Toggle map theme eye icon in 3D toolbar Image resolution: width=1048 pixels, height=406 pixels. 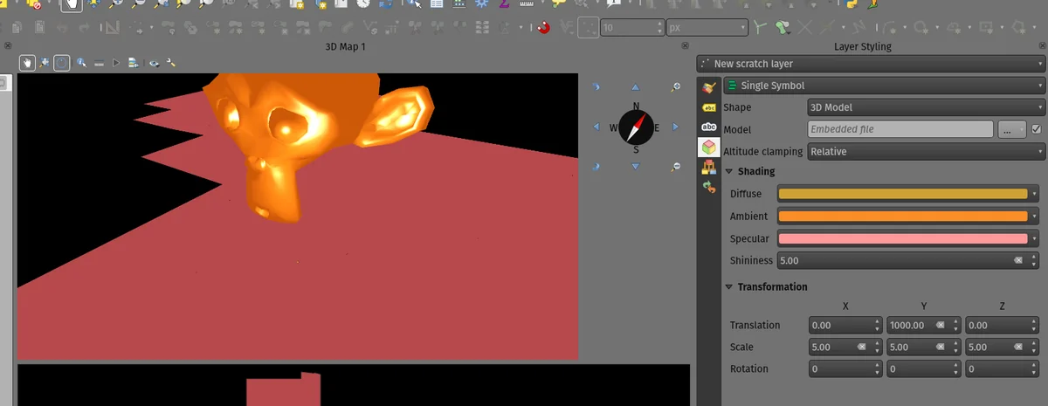coord(154,63)
